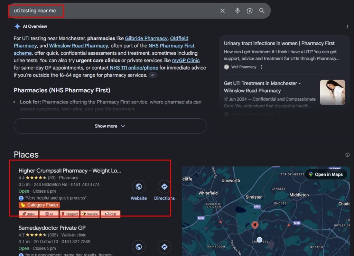The image size is (354, 256).
Task: Click the magnifying glass search icon
Action: tap(262, 11)
